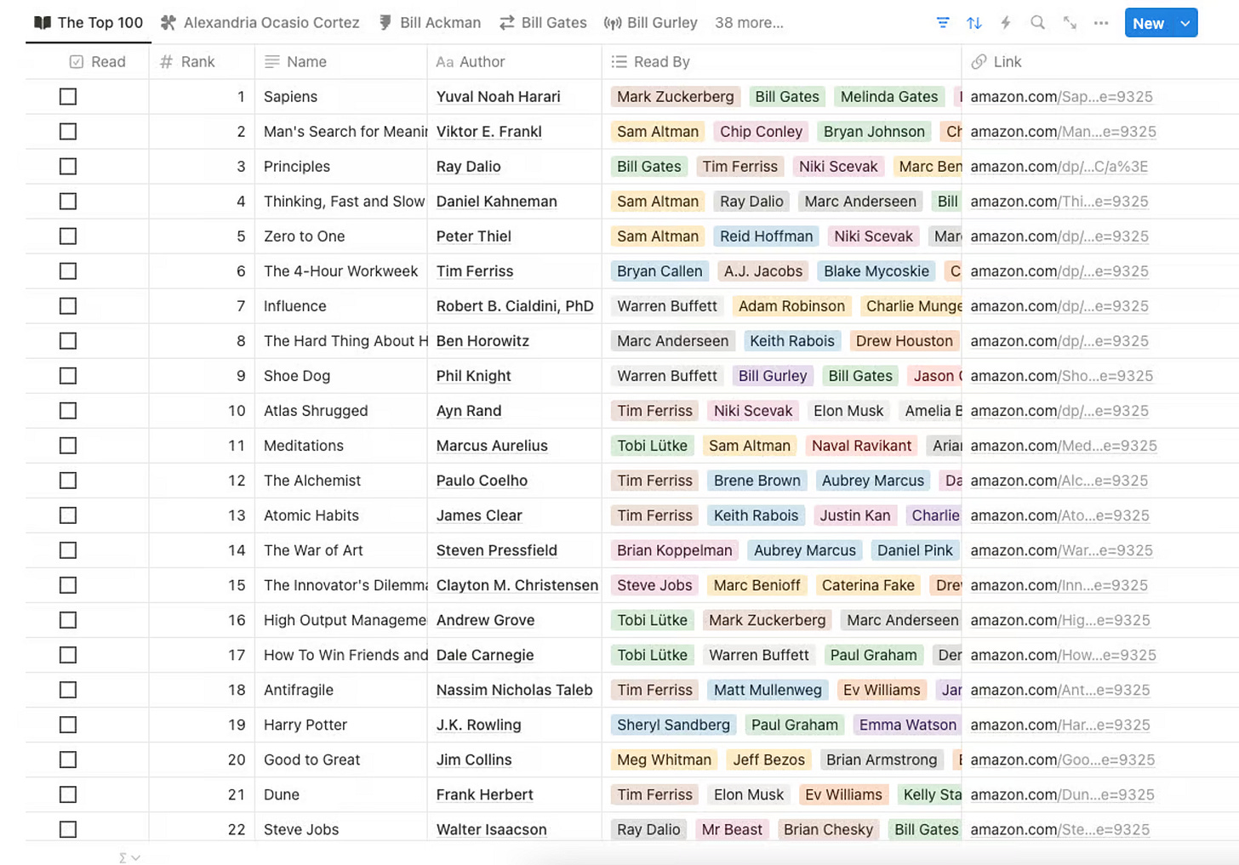This screenshot has height=865, width=1239.
Task: Switch to the Bill Ackman tab
Action: pos(430,23)
